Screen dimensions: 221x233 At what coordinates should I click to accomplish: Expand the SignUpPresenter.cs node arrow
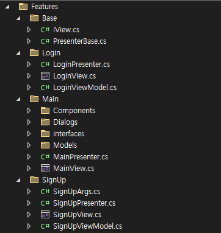tap(29, 203)
